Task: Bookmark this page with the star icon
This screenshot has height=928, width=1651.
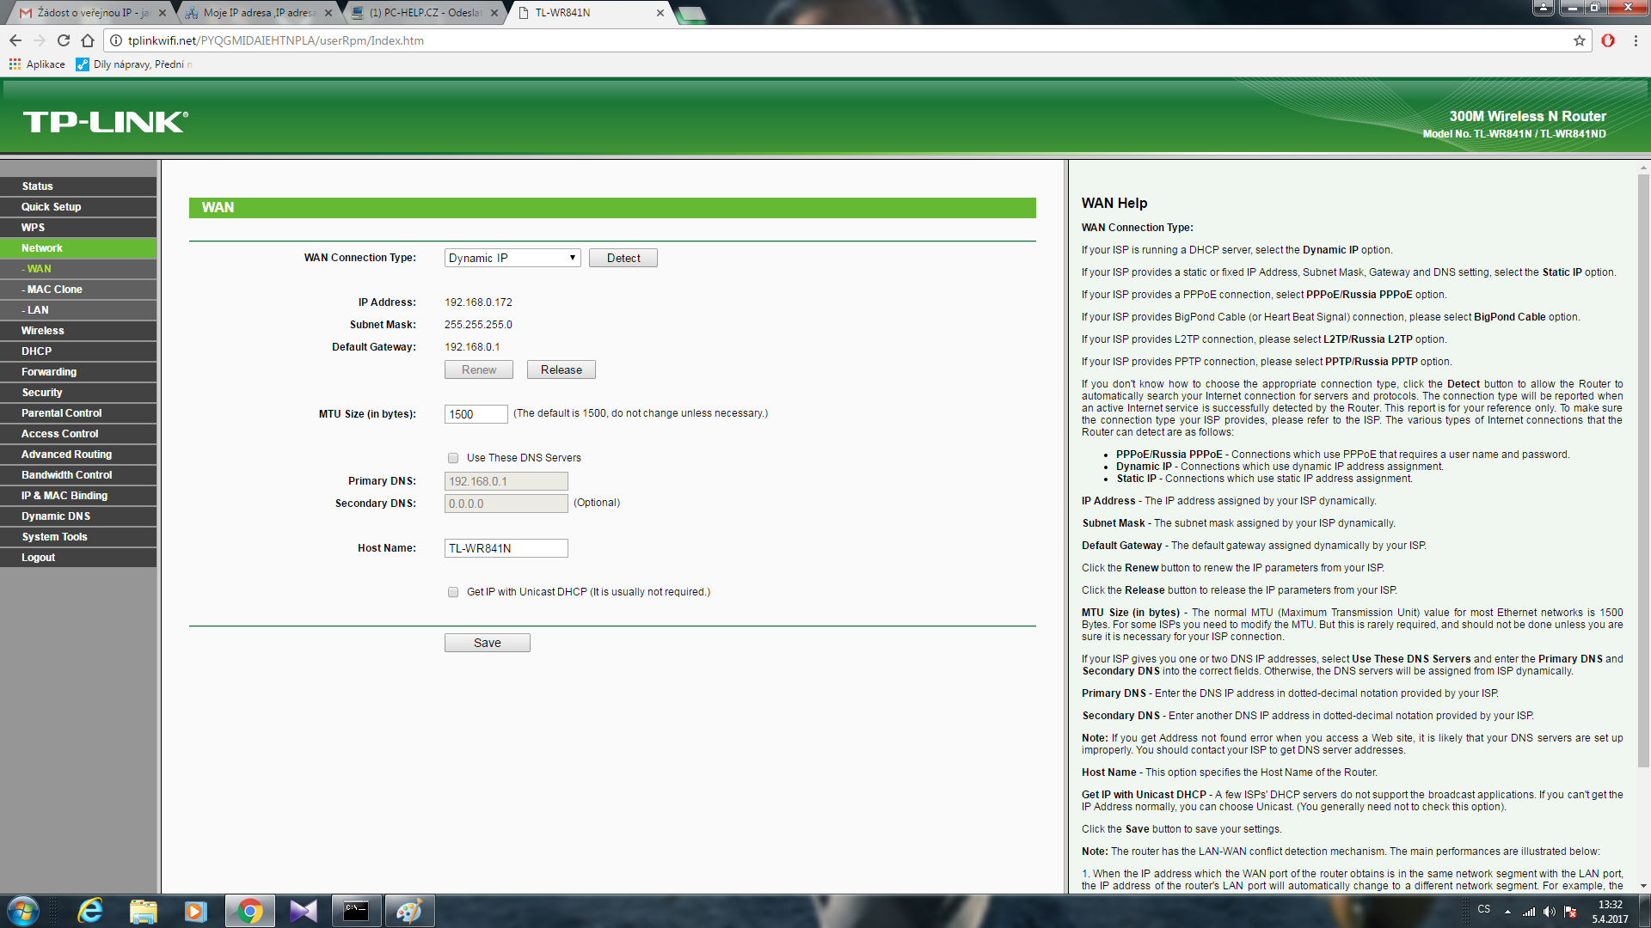Action: 1580,40
